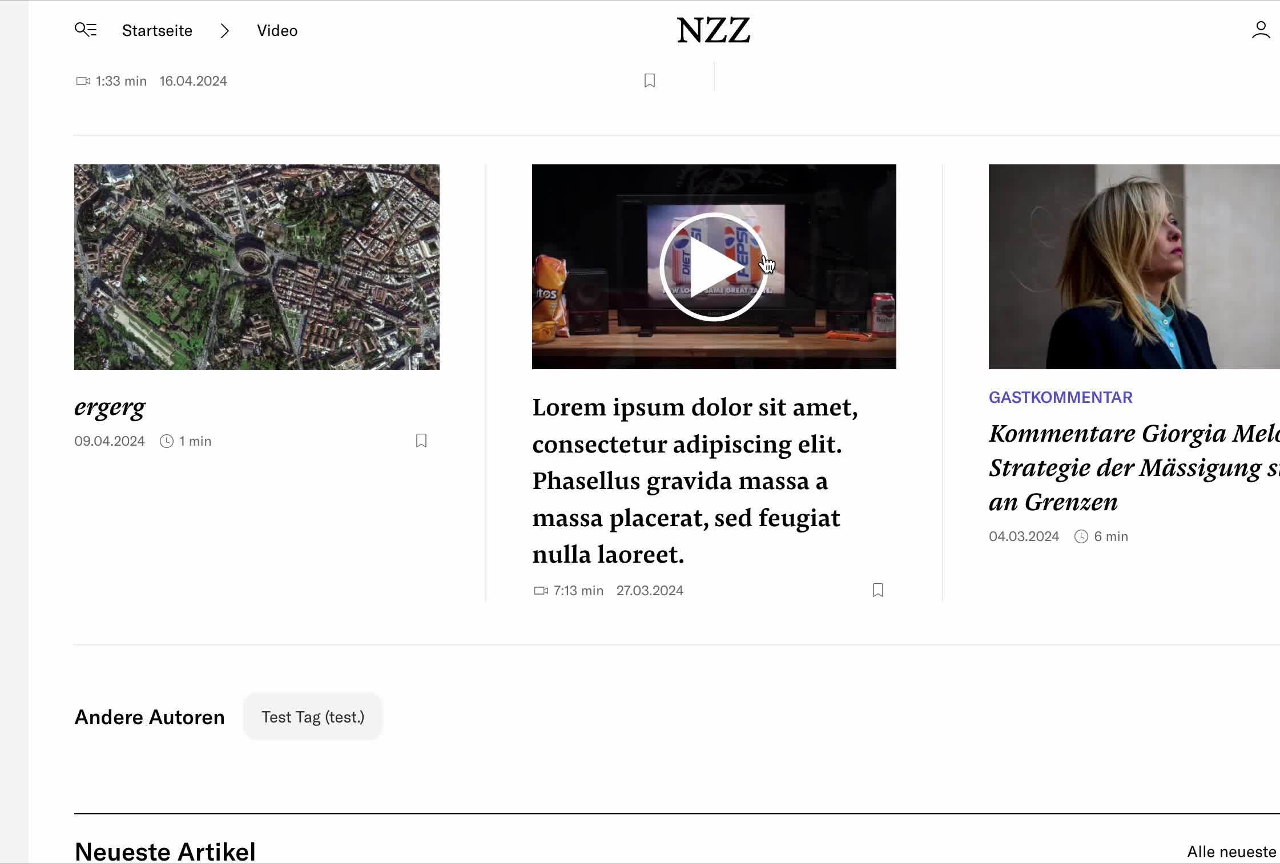Open the ergerg article headline
Image resolution: width=1280 pixels, height=864 pixels.
110,407
